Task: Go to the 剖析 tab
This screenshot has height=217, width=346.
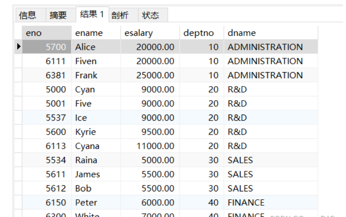Action: point(120,15)
